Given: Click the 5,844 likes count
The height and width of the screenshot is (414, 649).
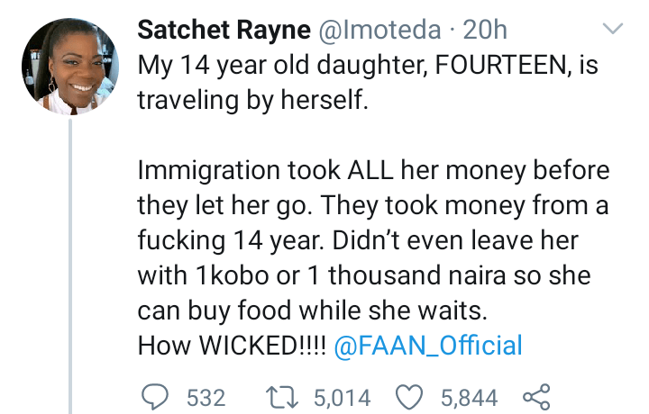Looking at the screenshot, I should (x=469, y=398).
